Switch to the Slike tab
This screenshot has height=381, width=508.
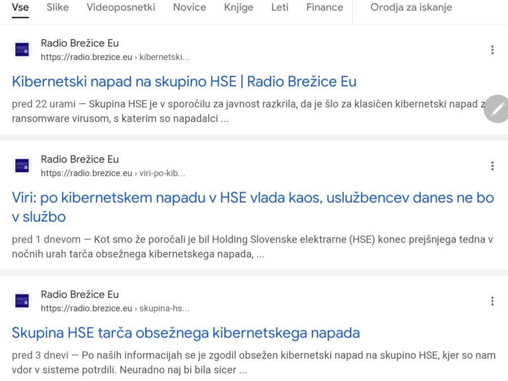click(58, 7)
